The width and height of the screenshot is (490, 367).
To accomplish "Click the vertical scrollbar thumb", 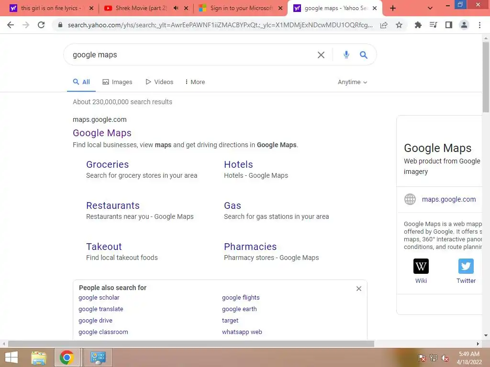I will point(486,77).
